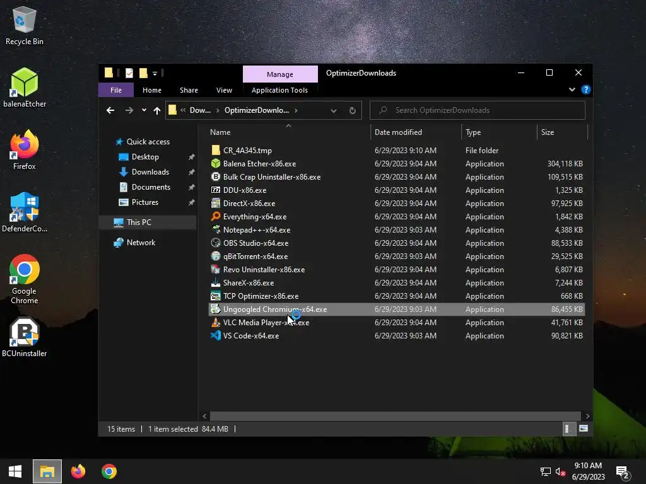The image size is (646, 484).
Task: Open Desktop in the navigation pane
Action: tap(145, 157)
